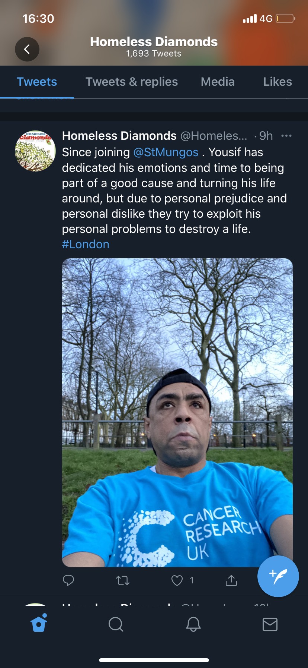Select the Tweets tab
Screen dimensions: 308x668
(x=37, y=82)
